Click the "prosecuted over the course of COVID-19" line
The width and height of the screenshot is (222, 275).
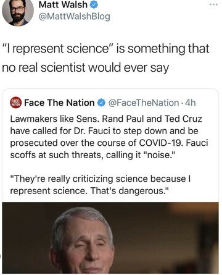109,143
